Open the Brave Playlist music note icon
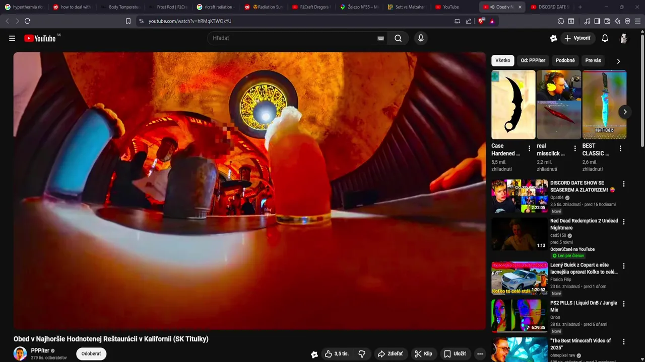 [x=587, y=21]
